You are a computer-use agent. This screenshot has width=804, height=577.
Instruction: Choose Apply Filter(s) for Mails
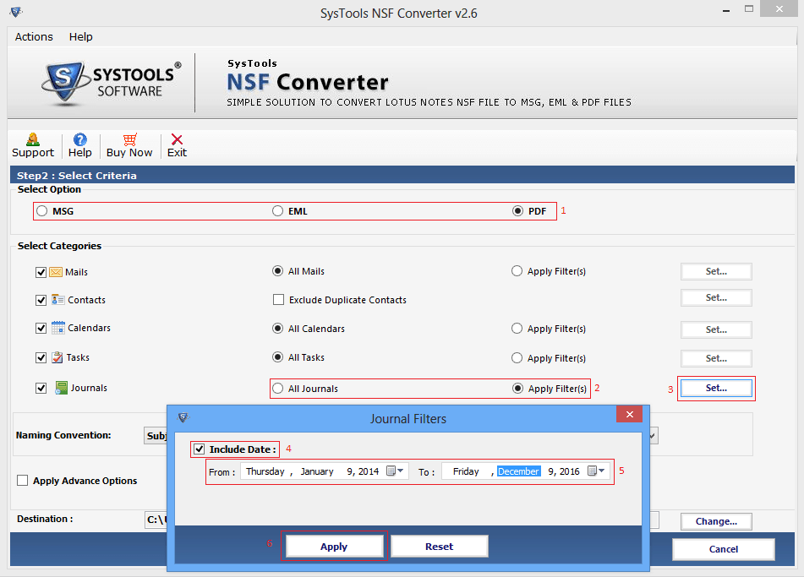[x=517, y=271]
